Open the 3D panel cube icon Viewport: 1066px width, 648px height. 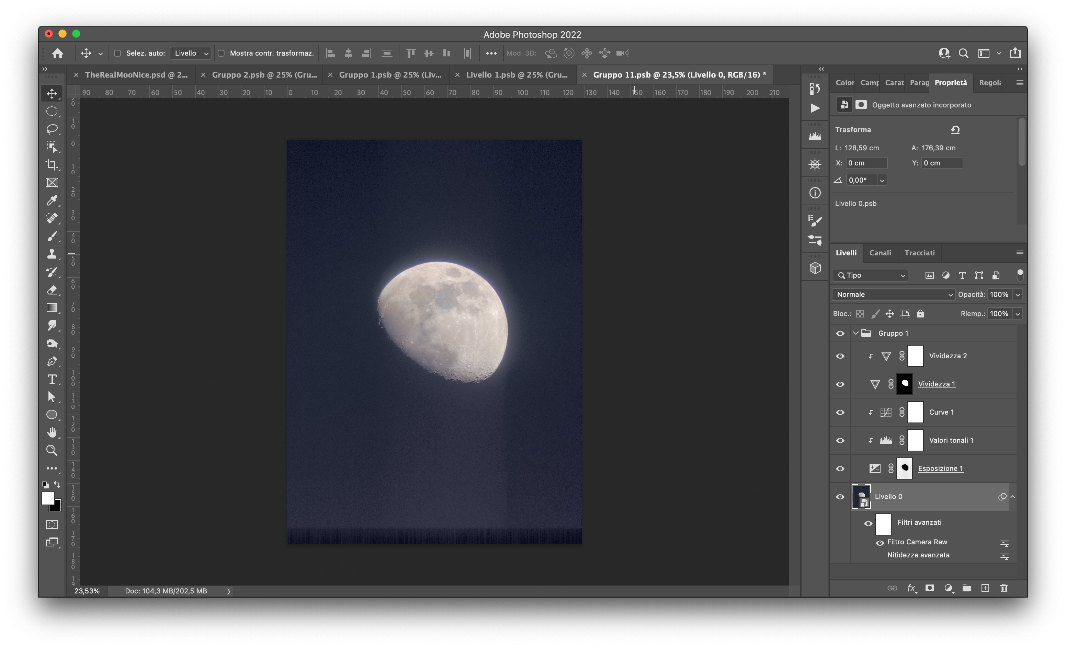click(x=815, y=268)
